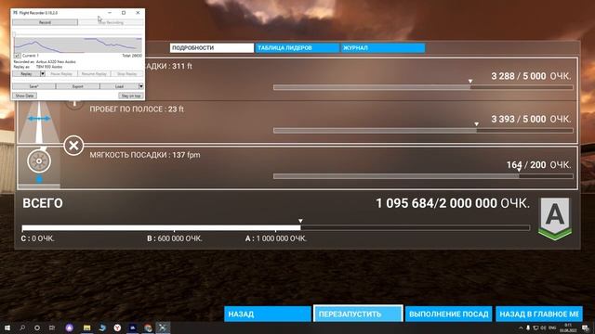Click the A : 1 000 000 ОЧК. label
The height and width of the screenshot is (334, 595).
(x=276, y=238)
